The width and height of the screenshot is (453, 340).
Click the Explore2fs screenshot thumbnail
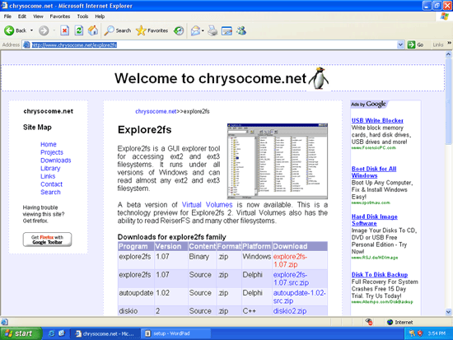278,161
